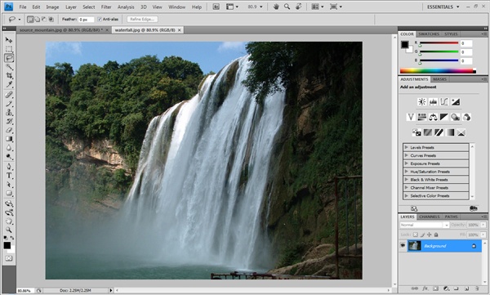The image size is (490, 295).
Task: Select the Zoom tool in toolbox
Action: point(9,230)
